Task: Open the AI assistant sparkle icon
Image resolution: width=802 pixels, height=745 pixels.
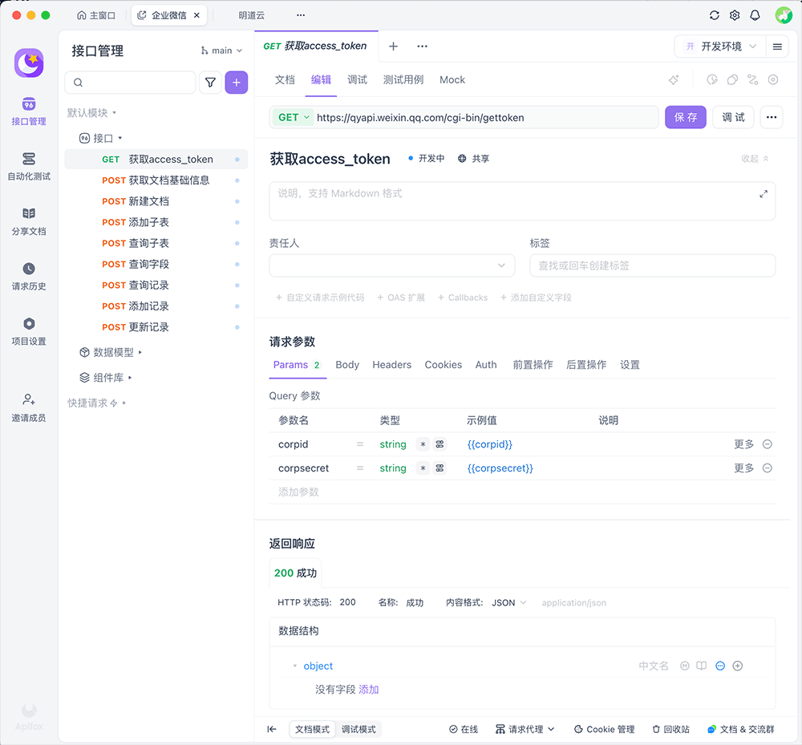Action: point(674,79)
